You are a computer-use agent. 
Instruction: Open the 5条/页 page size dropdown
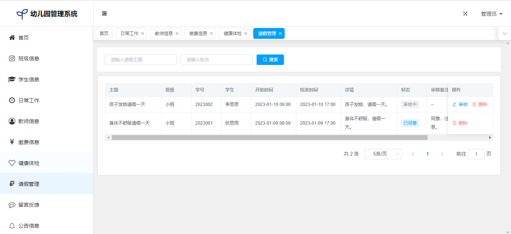click(x=383, y=154)
